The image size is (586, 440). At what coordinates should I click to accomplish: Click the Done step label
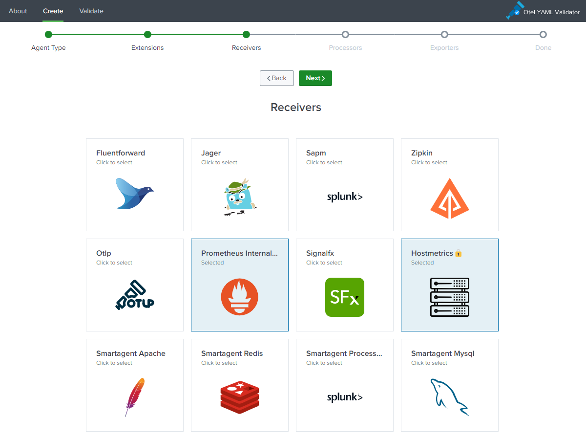click(x=543, y=48)
